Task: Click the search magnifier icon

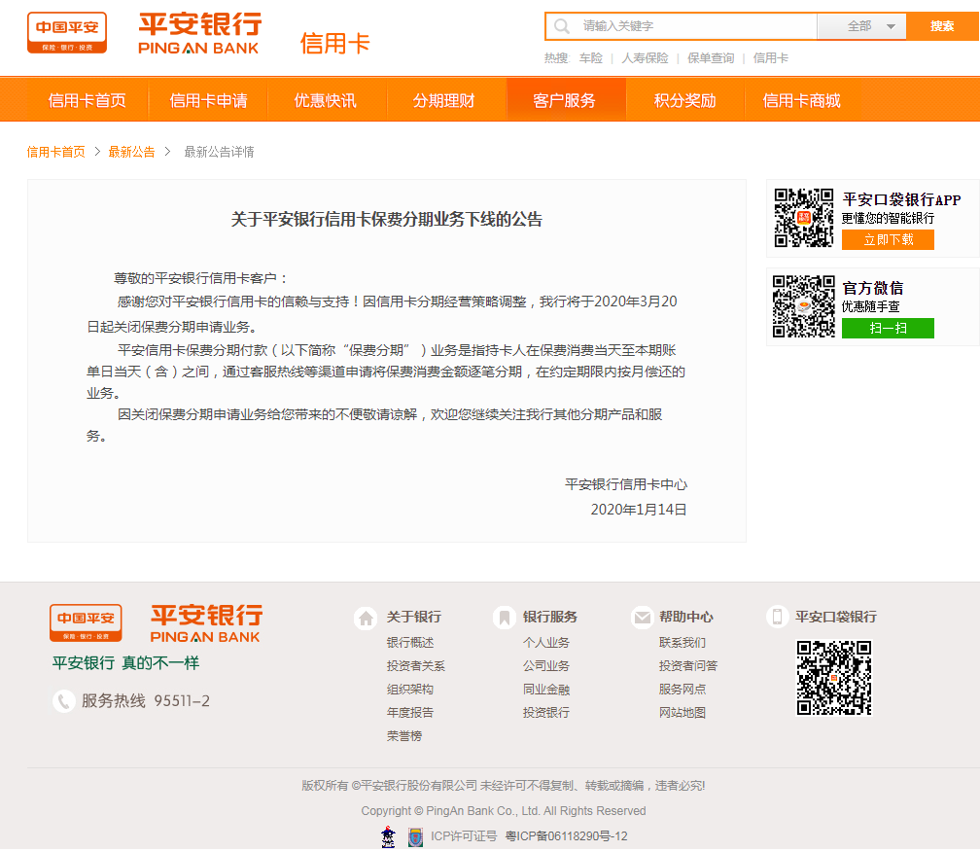Action: coord(562,26)
